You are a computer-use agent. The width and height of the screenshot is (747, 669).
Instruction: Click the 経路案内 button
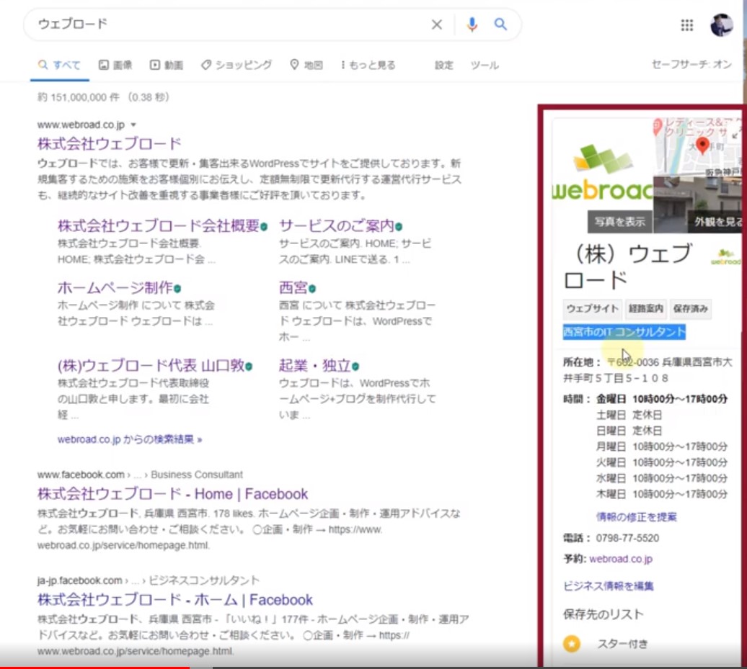[645, 308]
